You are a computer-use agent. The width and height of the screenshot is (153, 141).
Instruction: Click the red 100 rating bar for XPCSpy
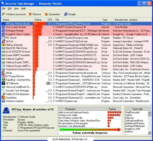(39, 24)
